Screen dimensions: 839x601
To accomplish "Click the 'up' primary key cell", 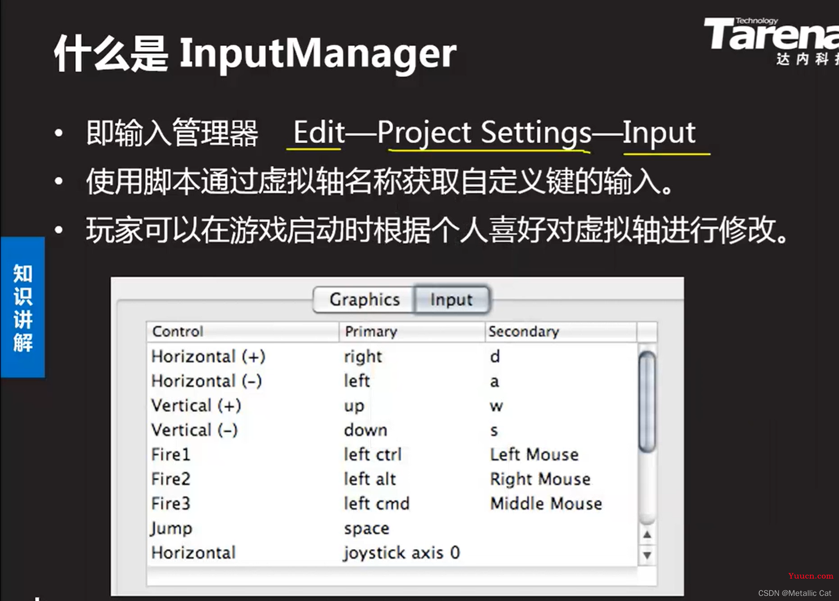I will click(x=354, y=406).
